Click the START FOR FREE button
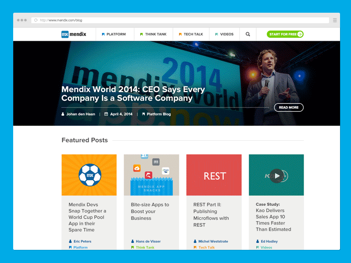This screenshot has height=263, width=351. (x=285, y=34)
